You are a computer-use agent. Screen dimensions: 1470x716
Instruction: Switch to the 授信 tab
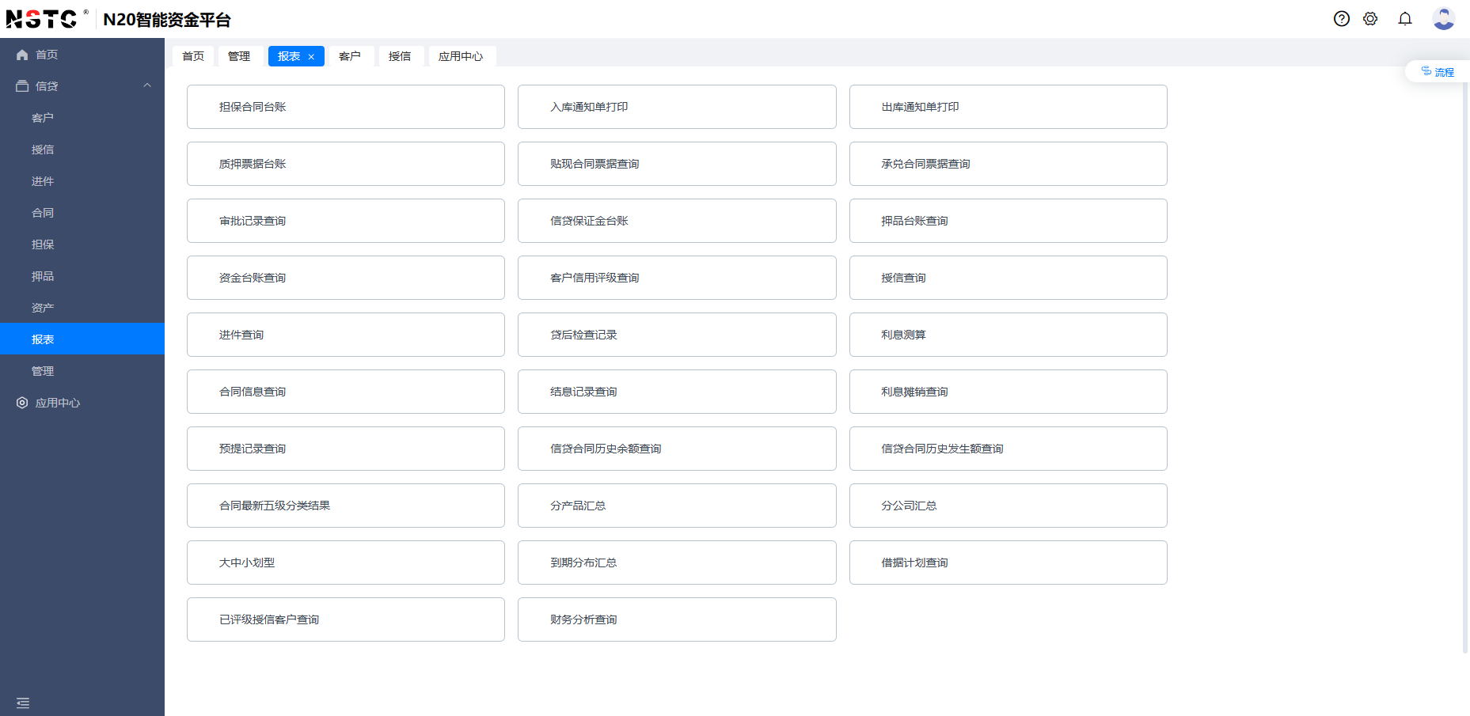pyautogui.click(x=400, y=56)
